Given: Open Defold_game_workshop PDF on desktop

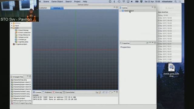Looking at the screenshot, I should 171,70.
